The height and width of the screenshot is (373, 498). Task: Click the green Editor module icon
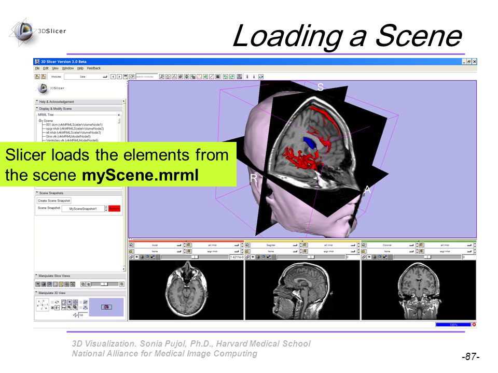(x=205, y=77)
